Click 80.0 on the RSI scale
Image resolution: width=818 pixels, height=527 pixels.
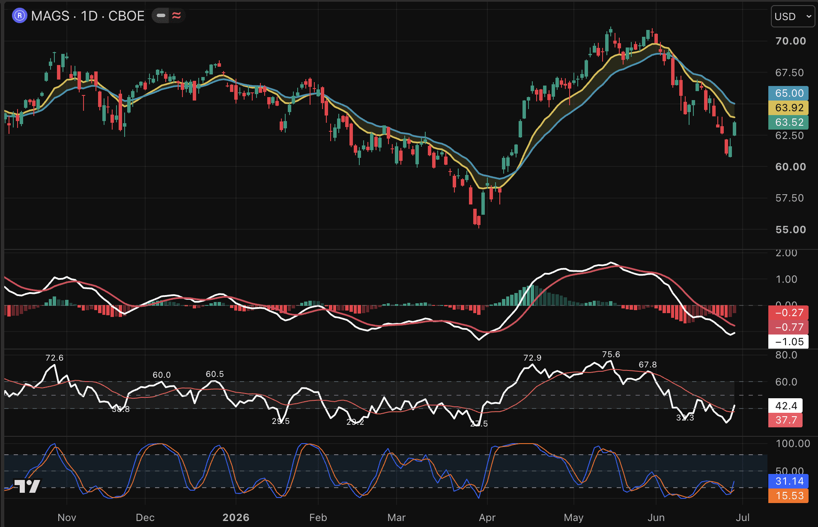pyautogui.click(x=786, y=355)
